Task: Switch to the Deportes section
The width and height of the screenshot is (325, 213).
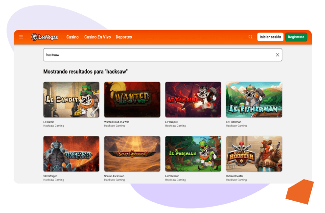Action: click(x=124, y=37)
